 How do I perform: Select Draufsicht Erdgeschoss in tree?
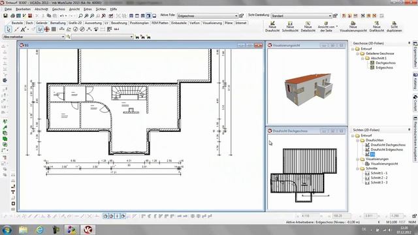click(387, 149)
